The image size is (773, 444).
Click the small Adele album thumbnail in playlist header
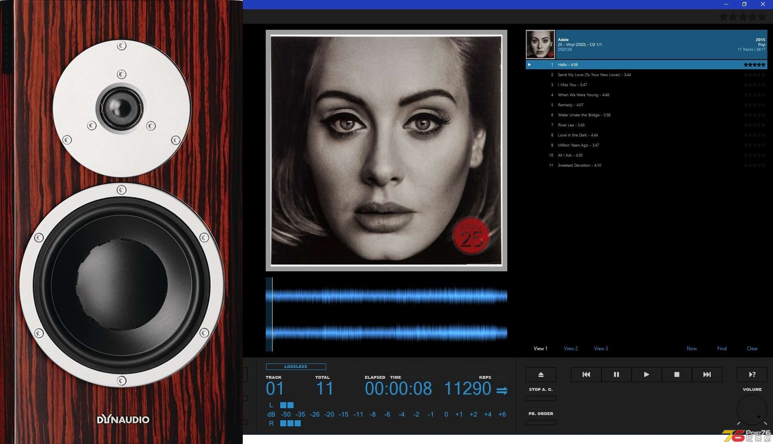[x=540, y=44]
